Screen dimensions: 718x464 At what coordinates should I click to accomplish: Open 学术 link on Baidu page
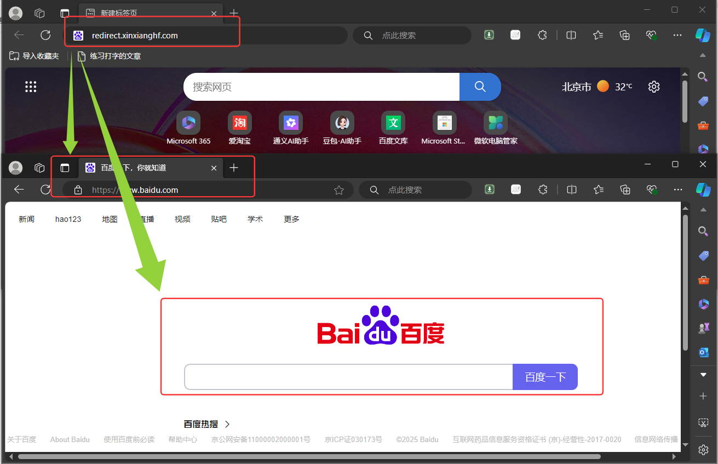click(255, 219)
